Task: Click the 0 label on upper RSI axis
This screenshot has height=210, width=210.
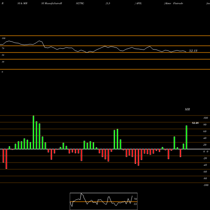Action: pos(2,72)
